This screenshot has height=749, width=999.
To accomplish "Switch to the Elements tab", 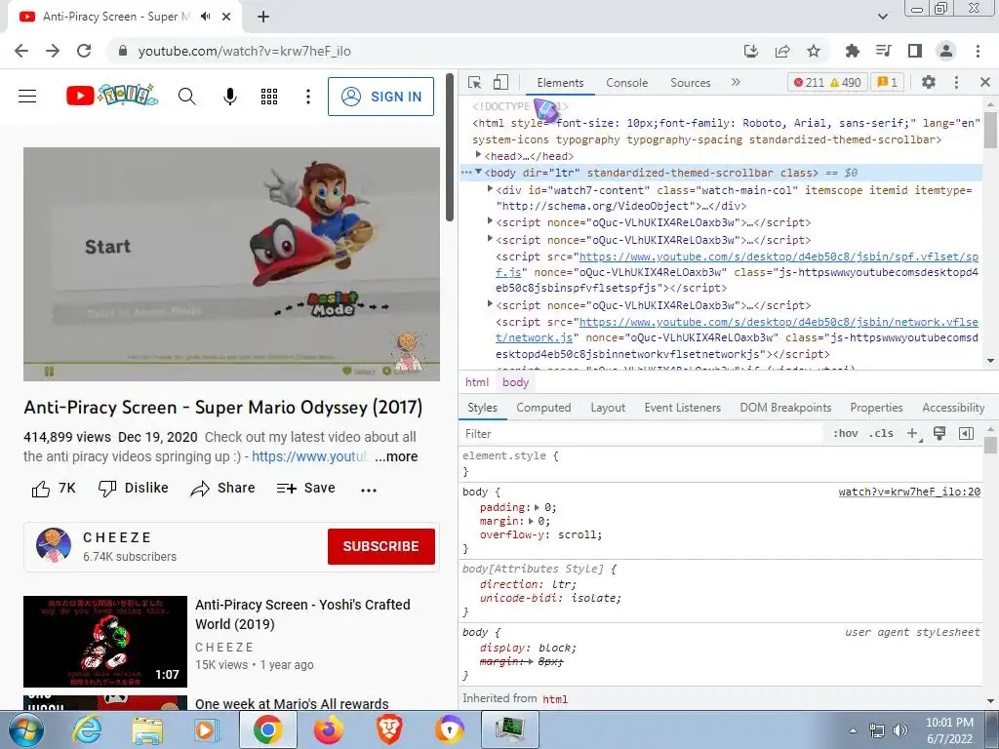I will point(560,83).
